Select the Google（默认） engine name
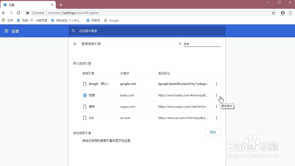The image size is (295, 166). (99, 84)
